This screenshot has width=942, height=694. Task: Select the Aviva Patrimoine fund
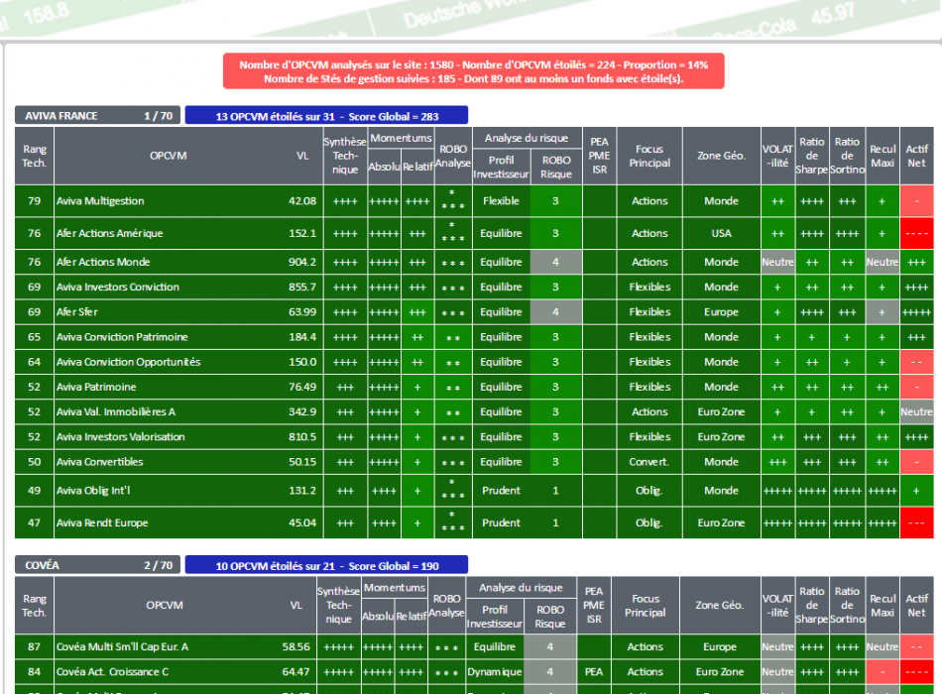pos(96,387)
